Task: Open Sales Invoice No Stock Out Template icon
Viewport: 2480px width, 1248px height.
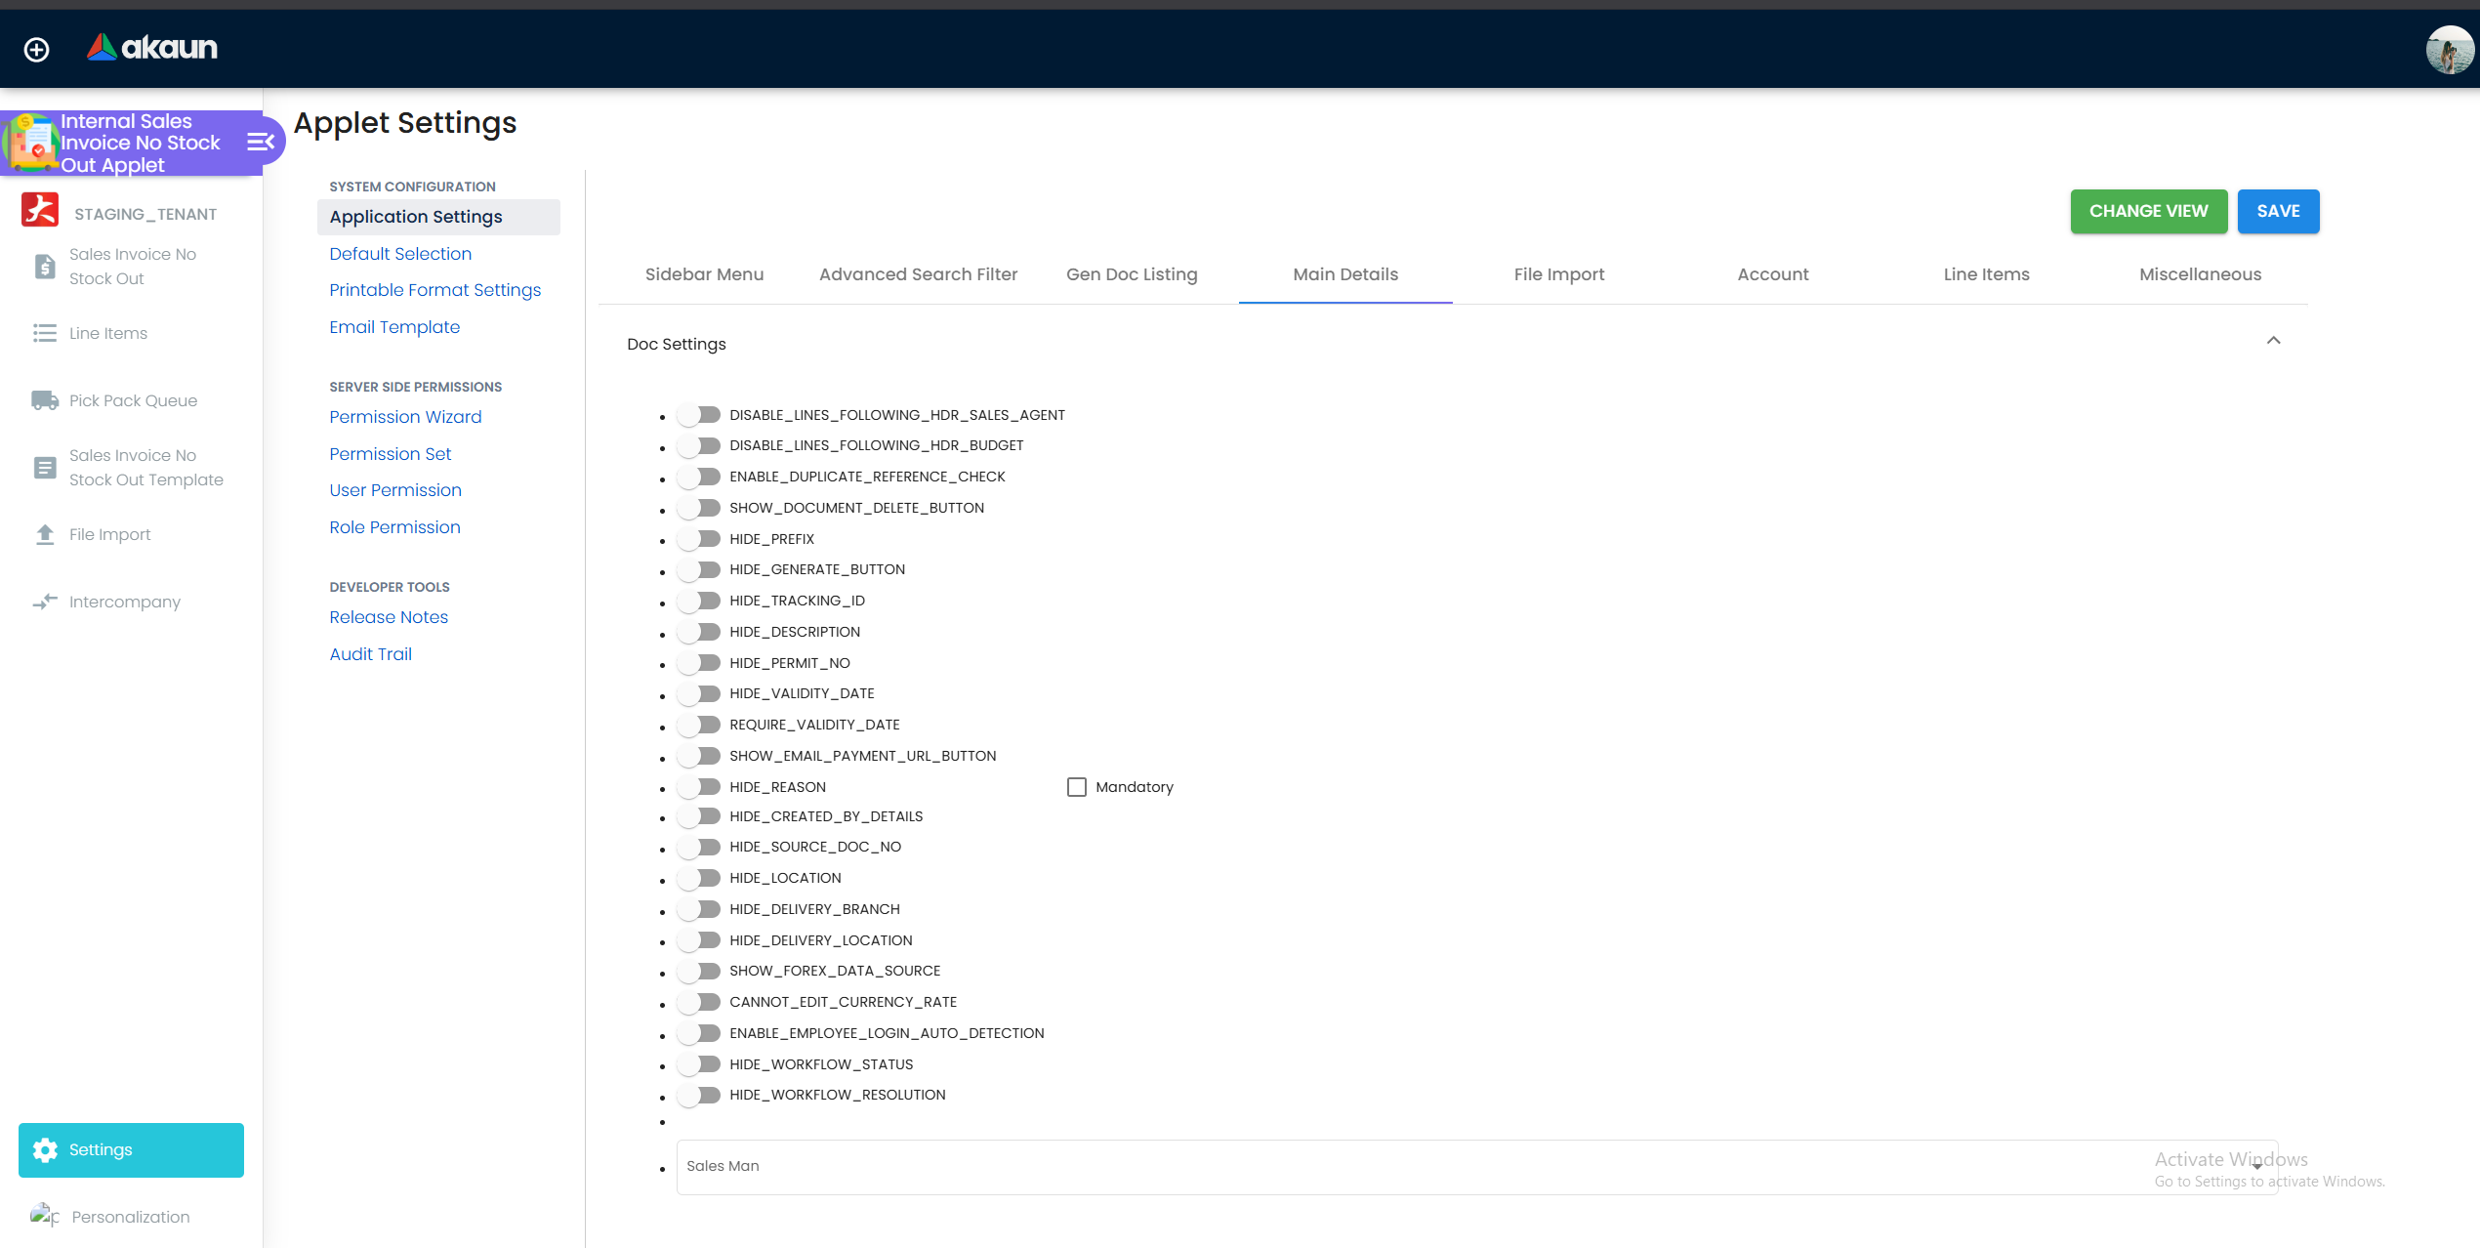Action: 45,468
